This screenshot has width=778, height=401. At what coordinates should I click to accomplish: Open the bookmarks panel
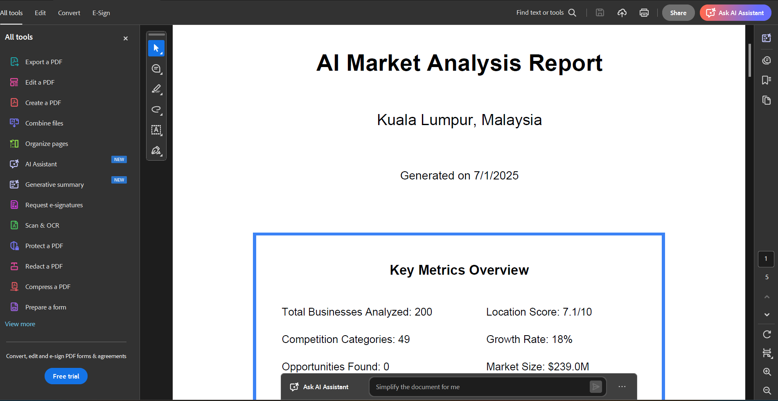coord(767,80)
